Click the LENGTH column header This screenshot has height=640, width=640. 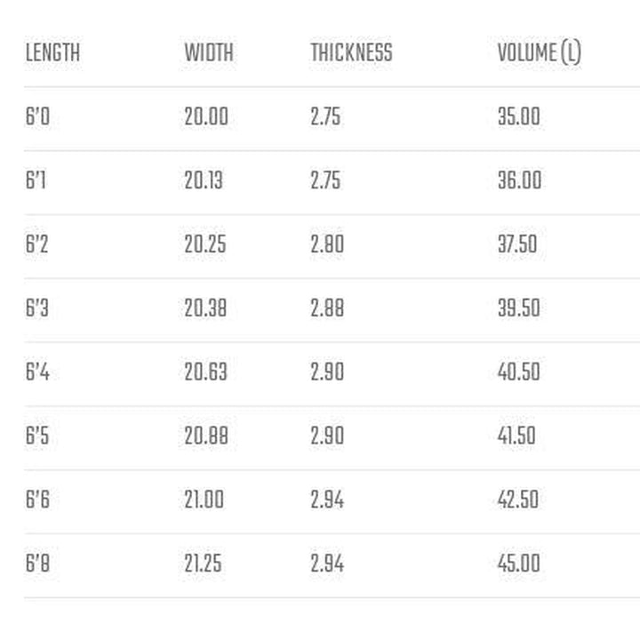pos(52,52)
